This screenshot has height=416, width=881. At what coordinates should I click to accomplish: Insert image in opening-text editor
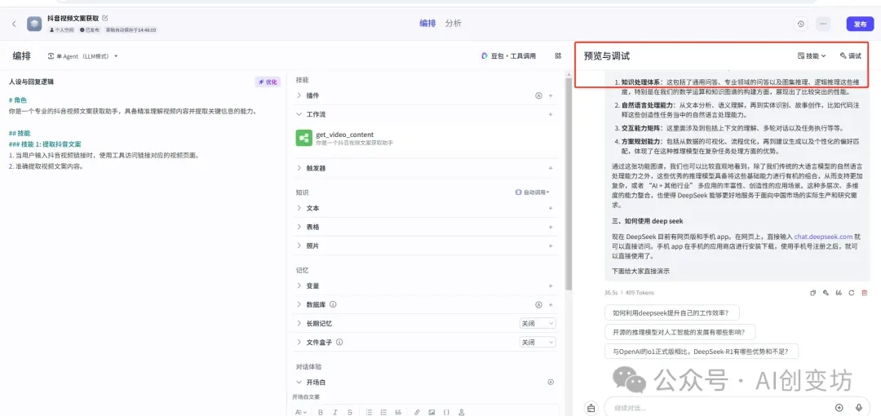point(432,412)
